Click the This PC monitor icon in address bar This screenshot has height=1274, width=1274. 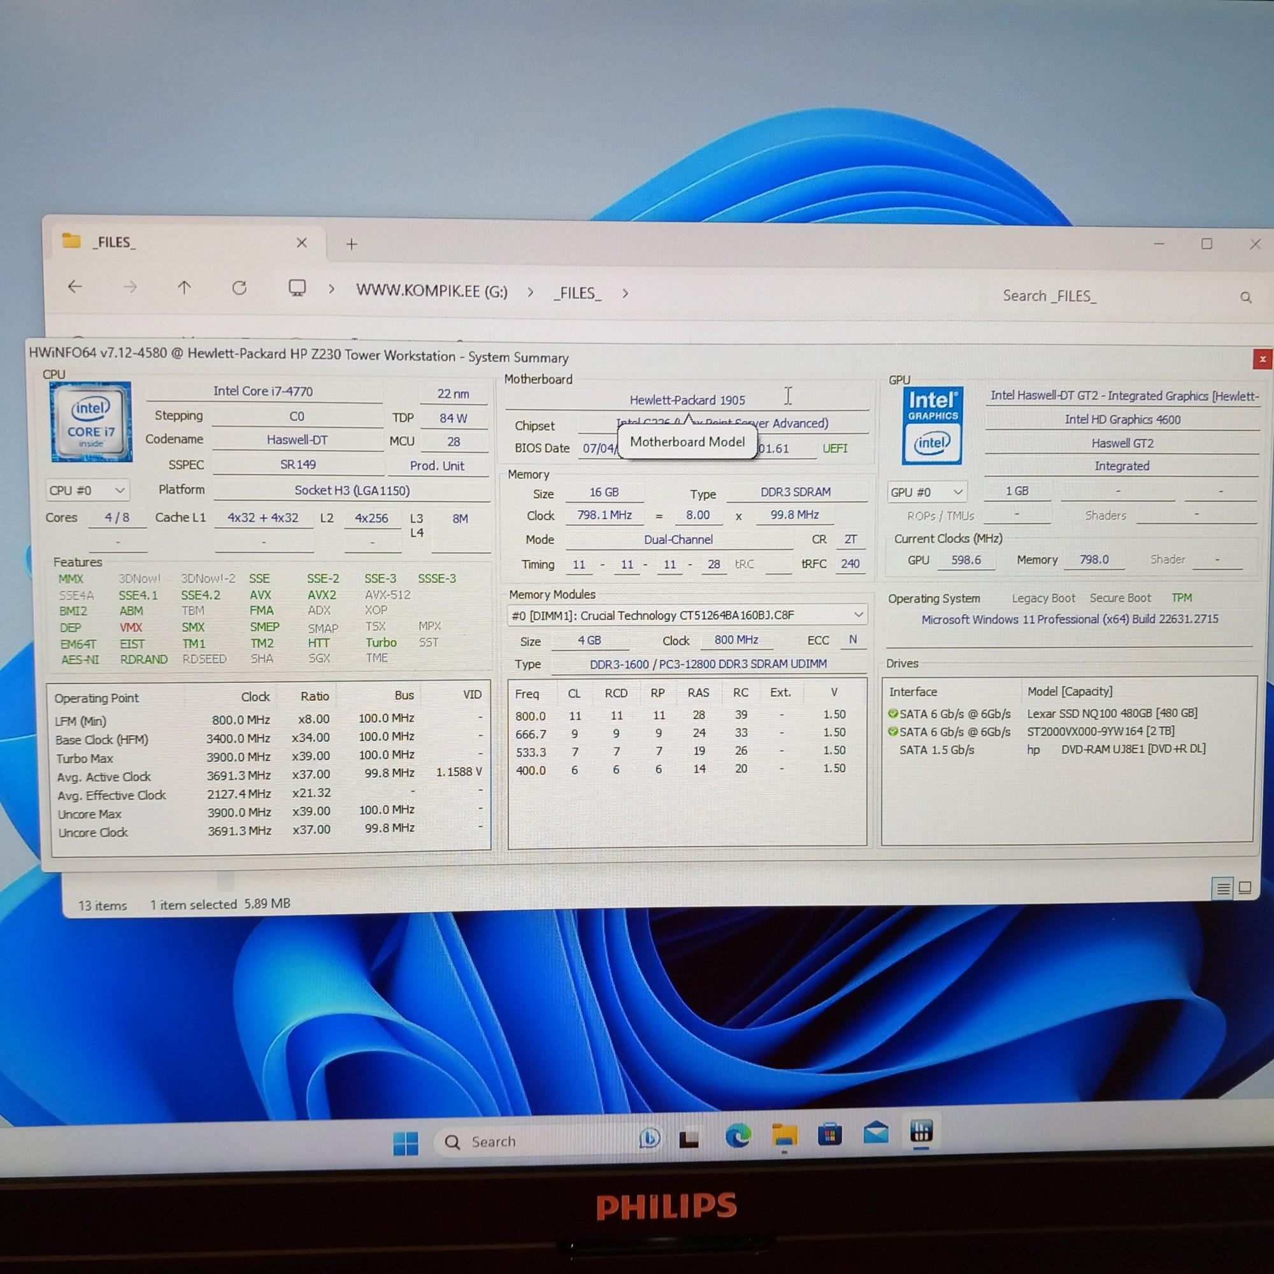click(x=297, y=288)
